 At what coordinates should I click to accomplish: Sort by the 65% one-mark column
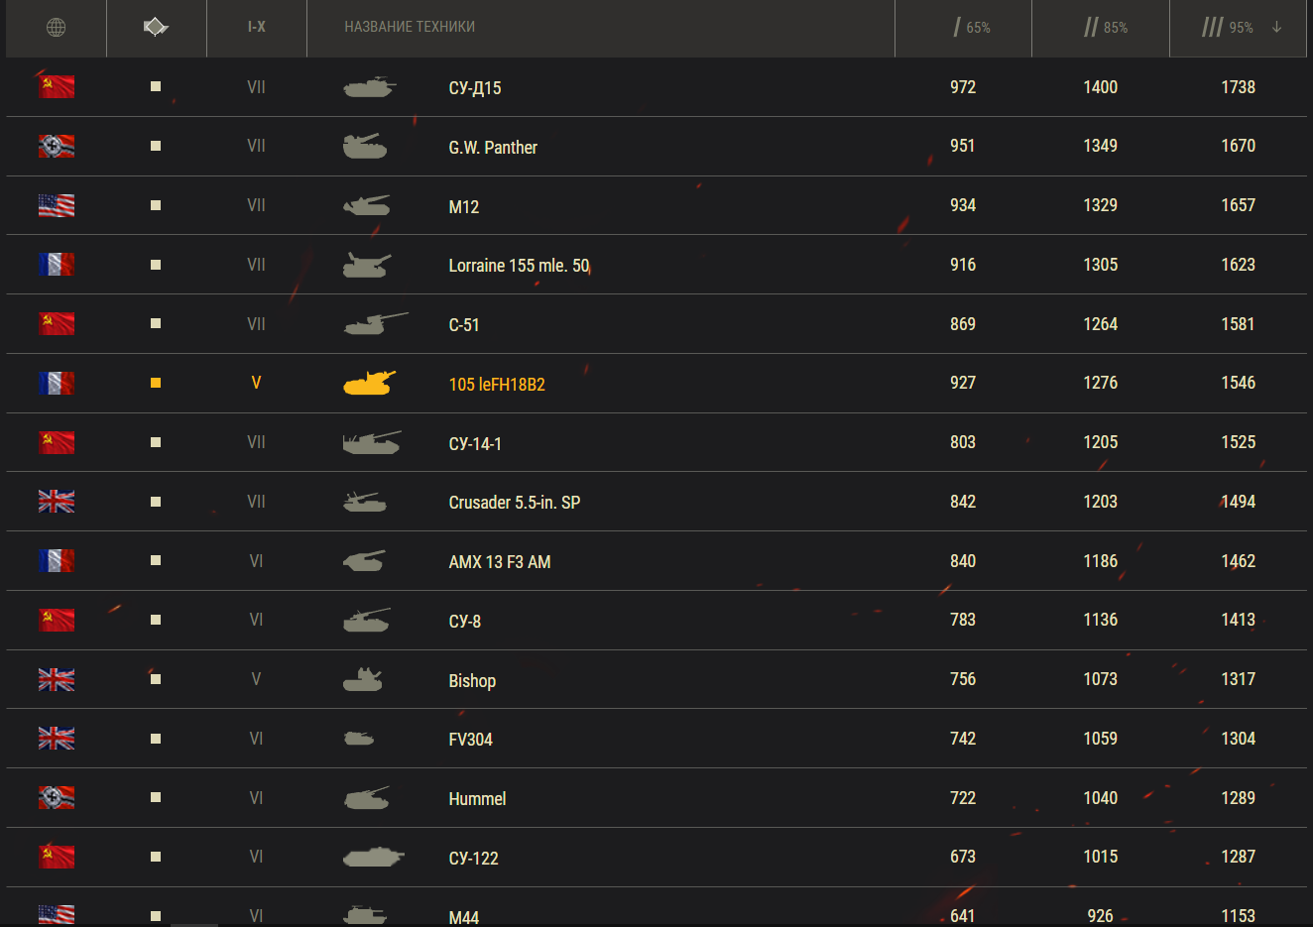971,28
